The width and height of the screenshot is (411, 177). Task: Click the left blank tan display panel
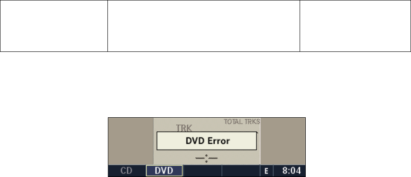tap(131, 141)
